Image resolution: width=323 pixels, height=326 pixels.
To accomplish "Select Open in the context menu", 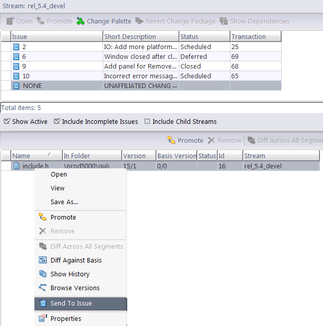I will [x=59, y=174].
